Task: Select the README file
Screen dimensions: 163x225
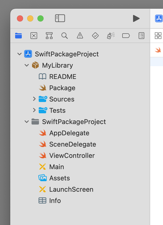Action: pos(63,77)
